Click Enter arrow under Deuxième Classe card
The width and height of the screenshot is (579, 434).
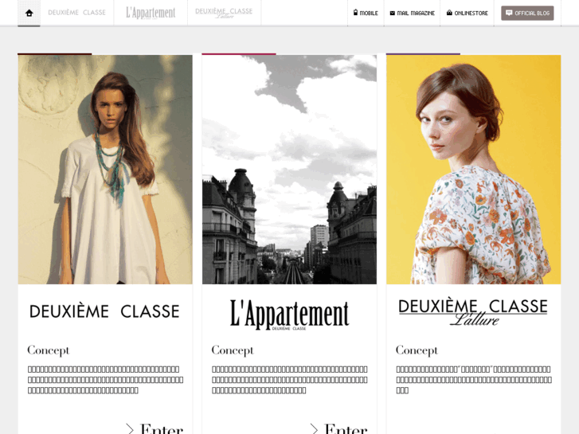pyautogui.click(x=129, y=429)
